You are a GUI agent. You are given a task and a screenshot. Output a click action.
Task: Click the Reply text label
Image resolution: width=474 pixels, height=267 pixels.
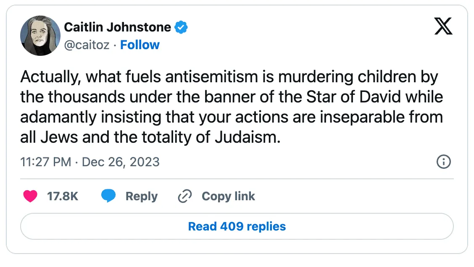[x=142, y=196]
